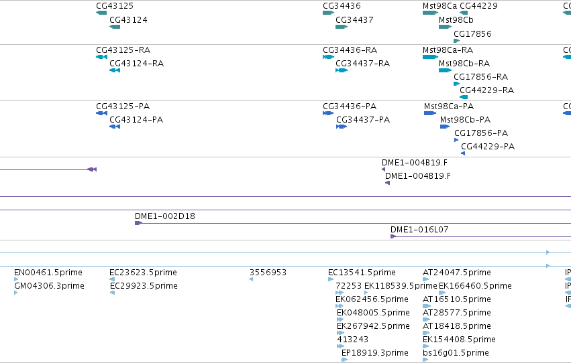Screen dimensions: 571x363
Task: Click the teal arrow glyph under CG43125
Action: (101, 13)
